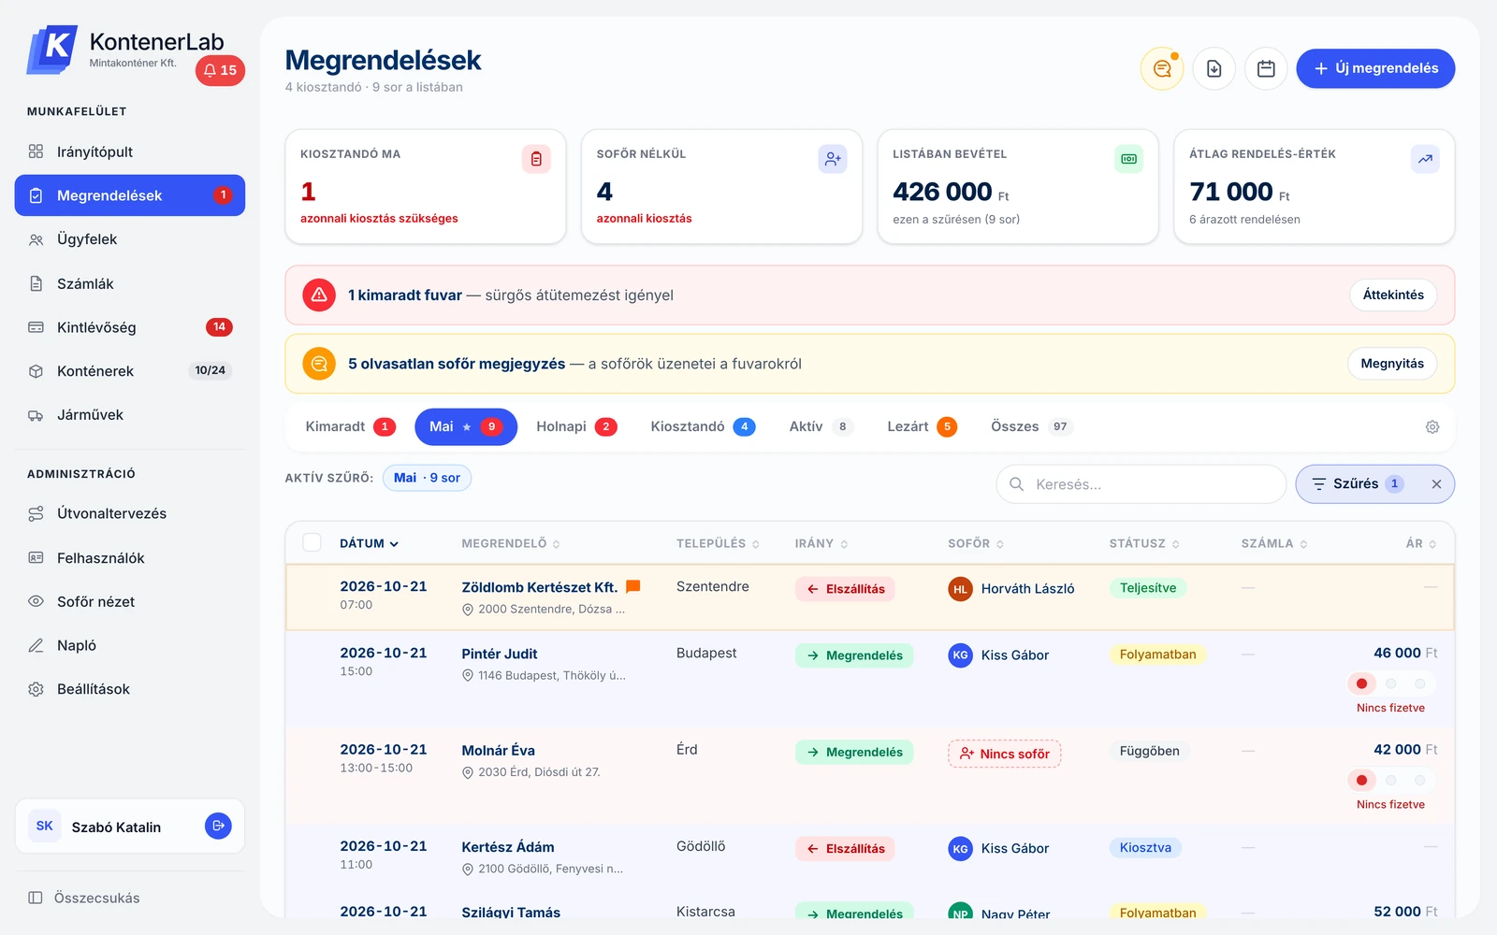Sort by Dátum column header
This screenshot has height=935, width=1497.
click(x=370, y=543)
